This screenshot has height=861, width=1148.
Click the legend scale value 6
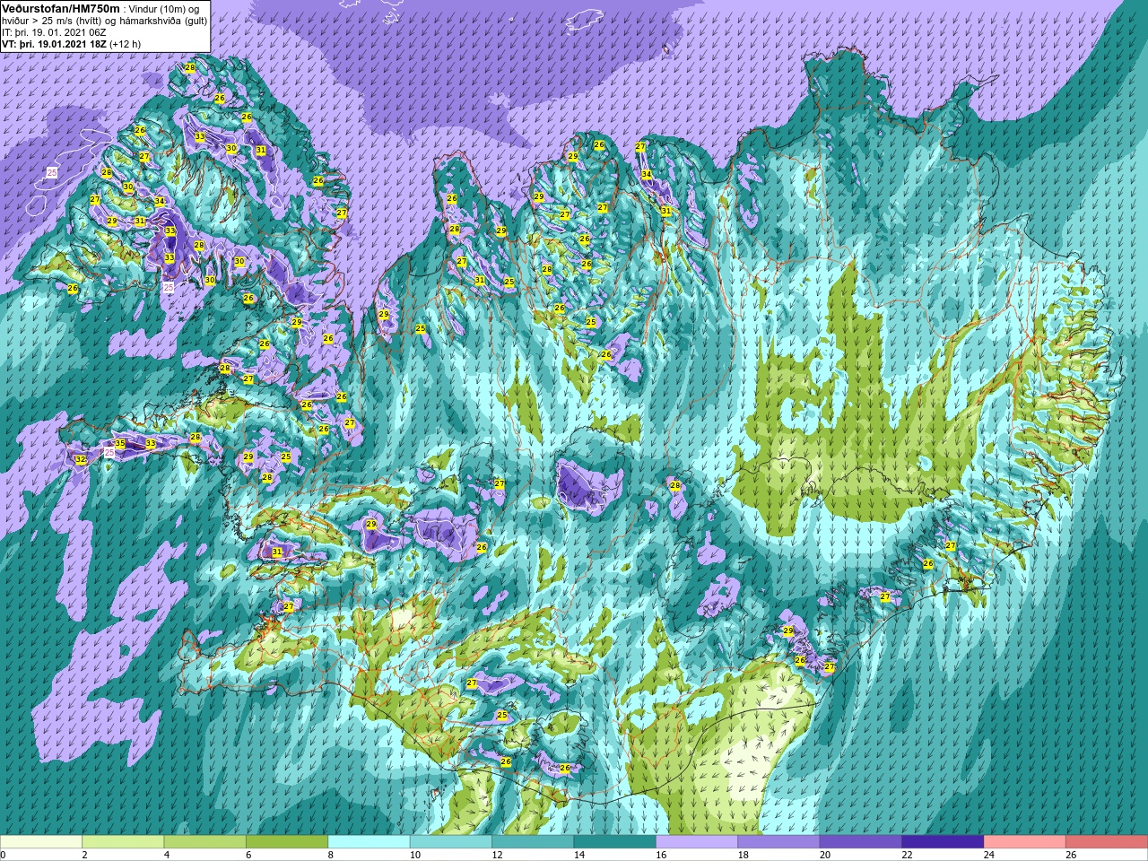[248, 855]
